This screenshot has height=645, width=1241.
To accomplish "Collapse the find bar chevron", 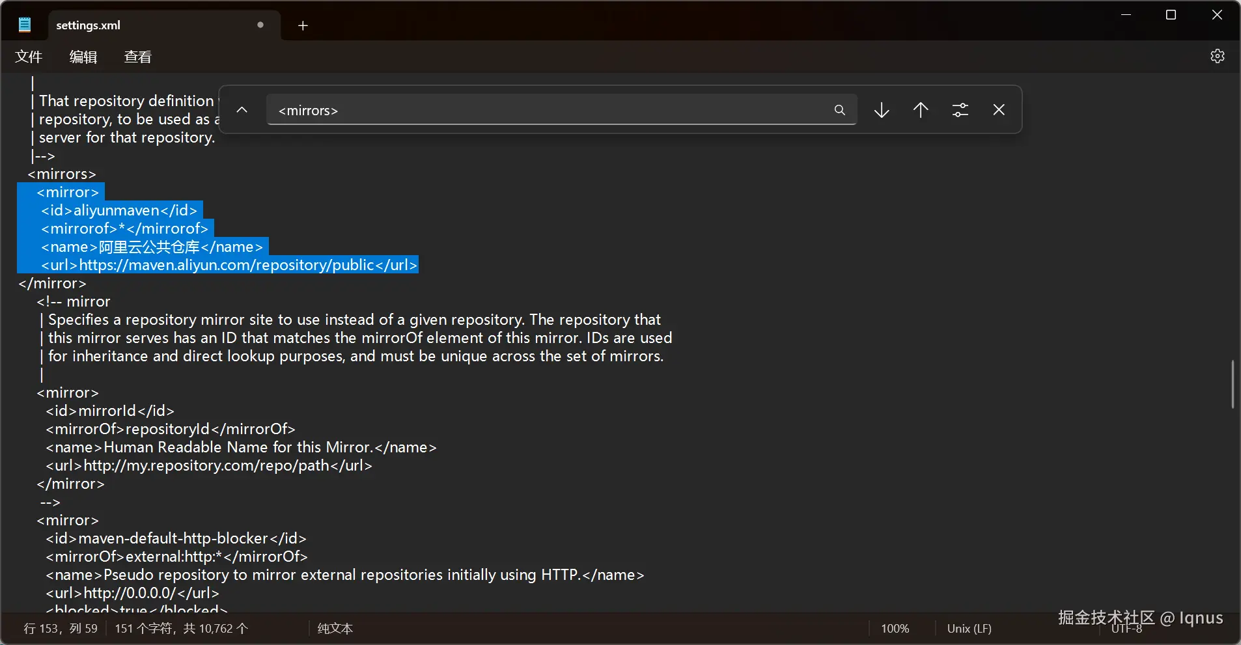I will tap(242, 110).
